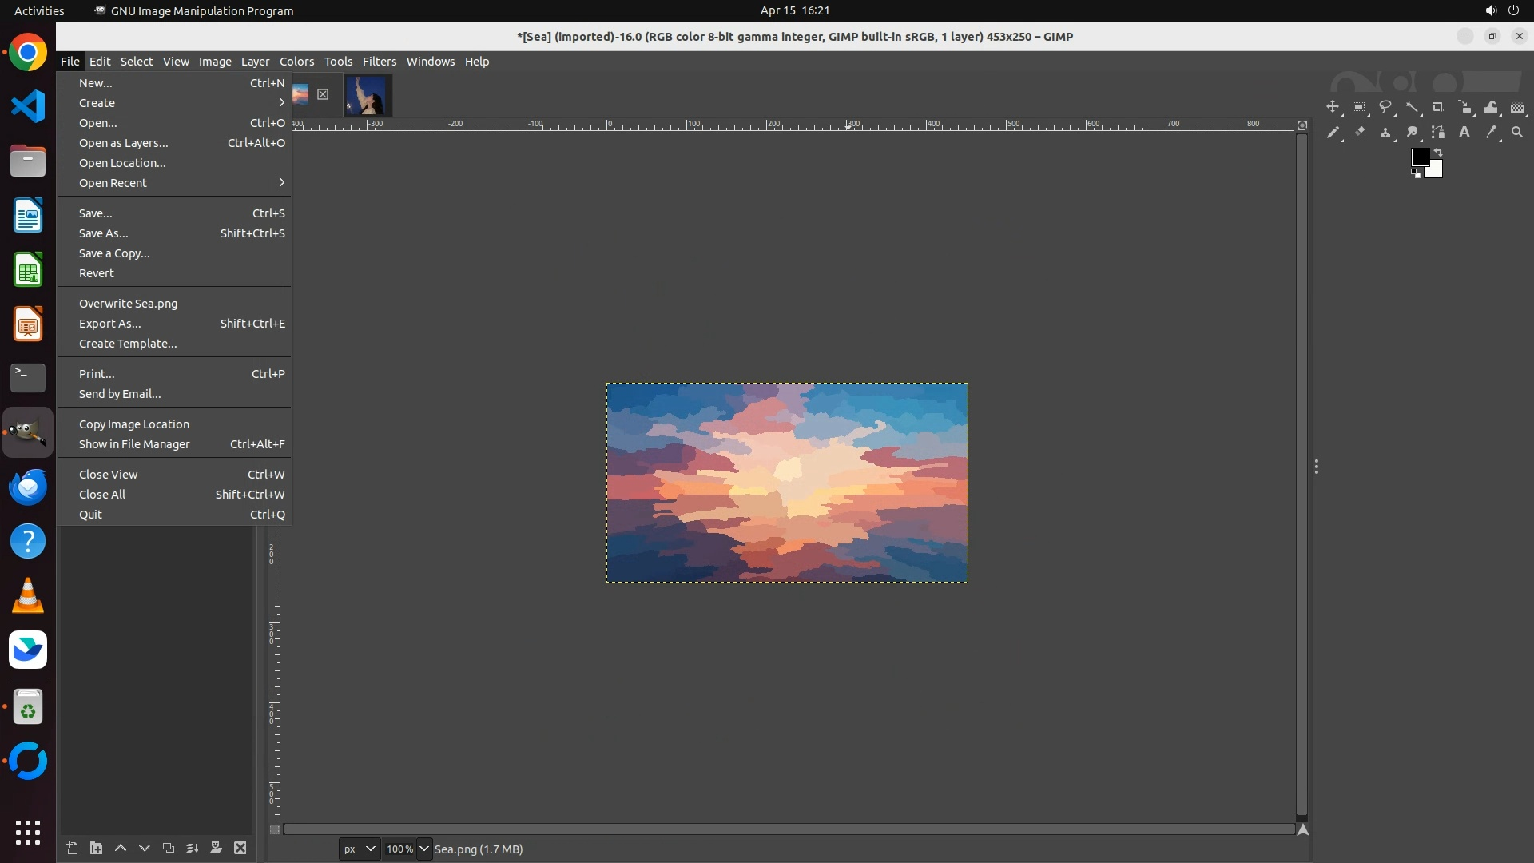Open the Filters menu
The image size is (1534, 863).
[x=379, y=62]
